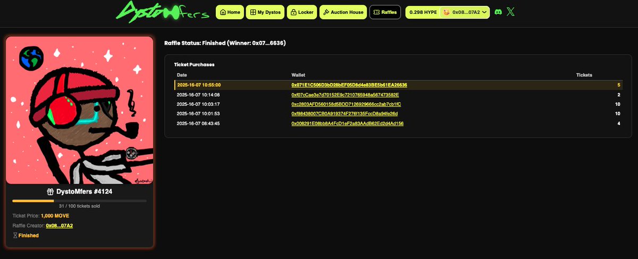This screenshot has width=638, height=259.
Task: Click ticket count 5 in winner row
Action: tap(619, 85)
